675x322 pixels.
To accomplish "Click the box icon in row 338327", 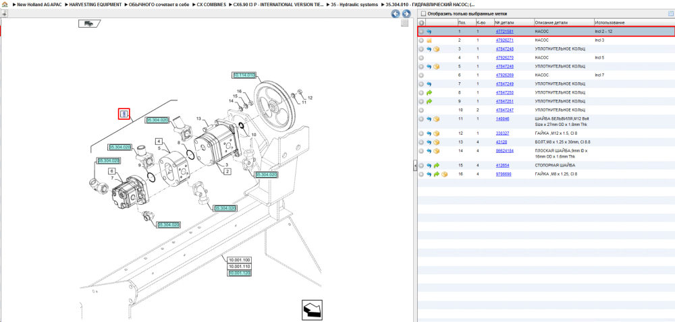I will click(x=437, y=133).
